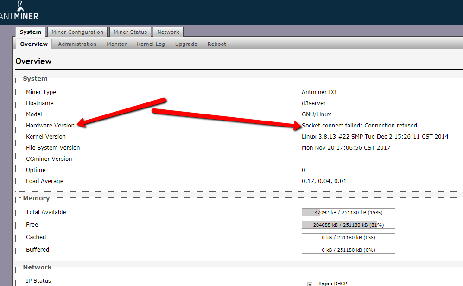Click the 'Socket connect failed' error text
The image size is (463, 286).
click(359, 126)
